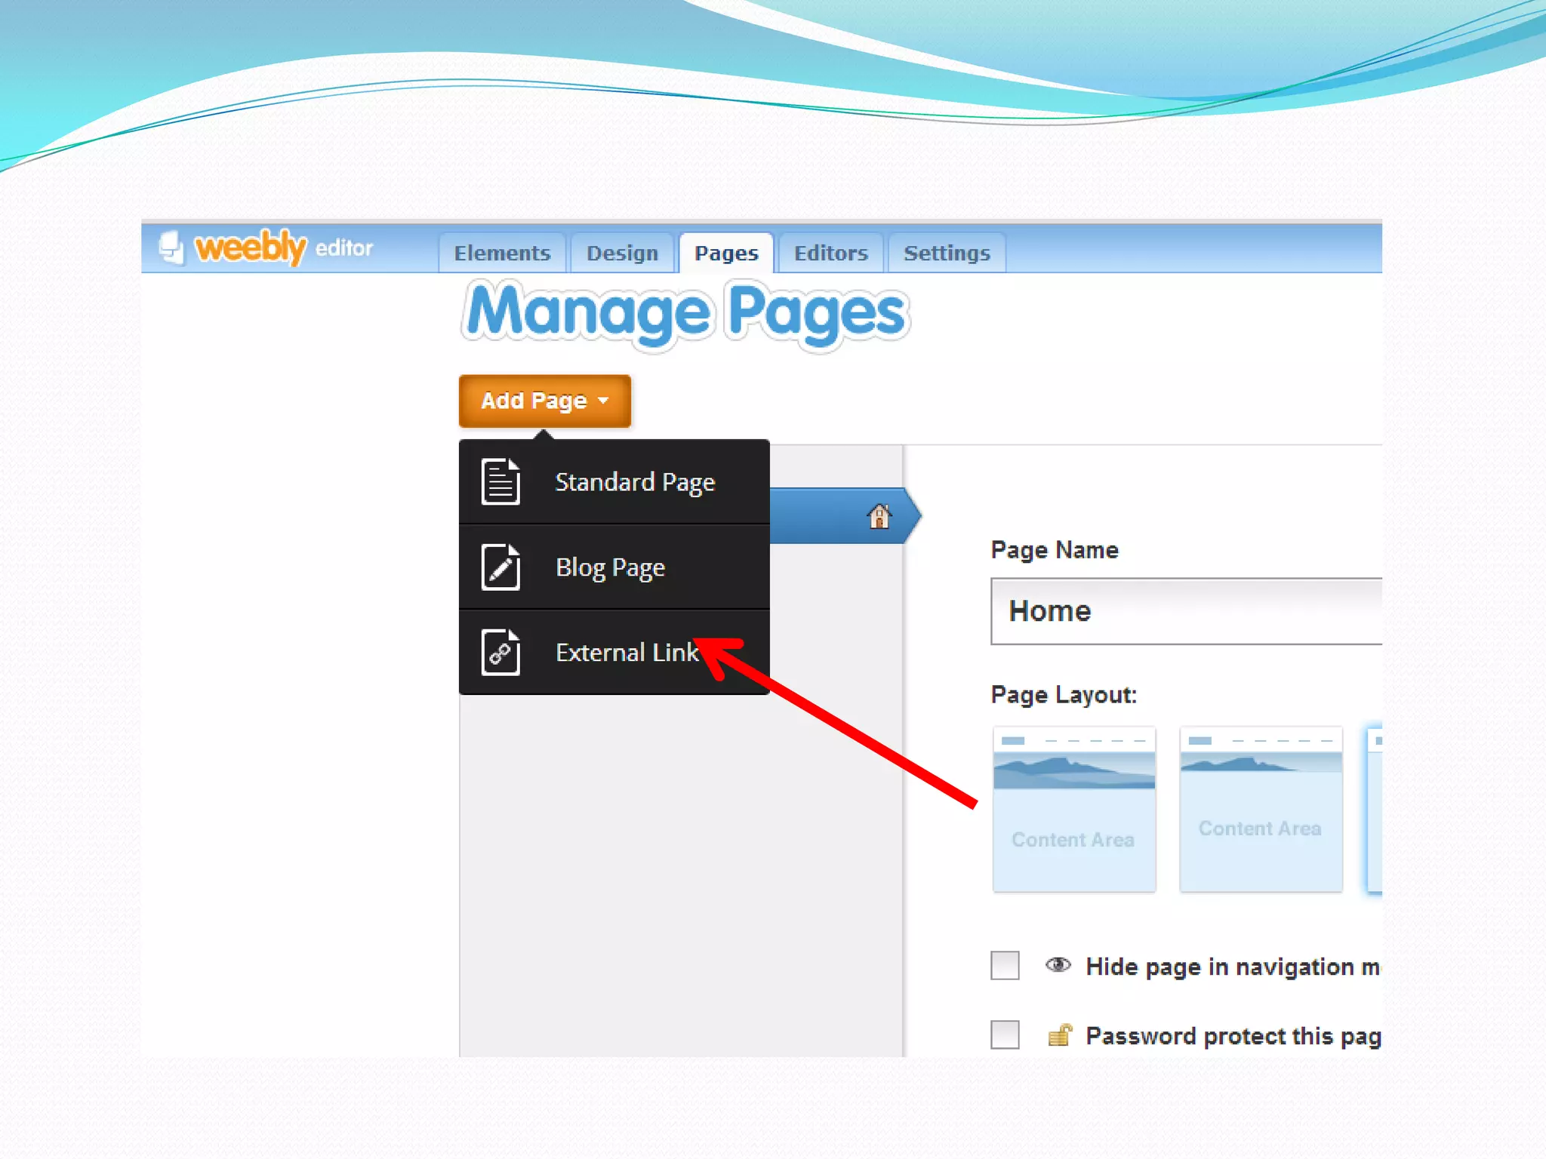Switch to the Elements tab

click(x=502, y=253)
